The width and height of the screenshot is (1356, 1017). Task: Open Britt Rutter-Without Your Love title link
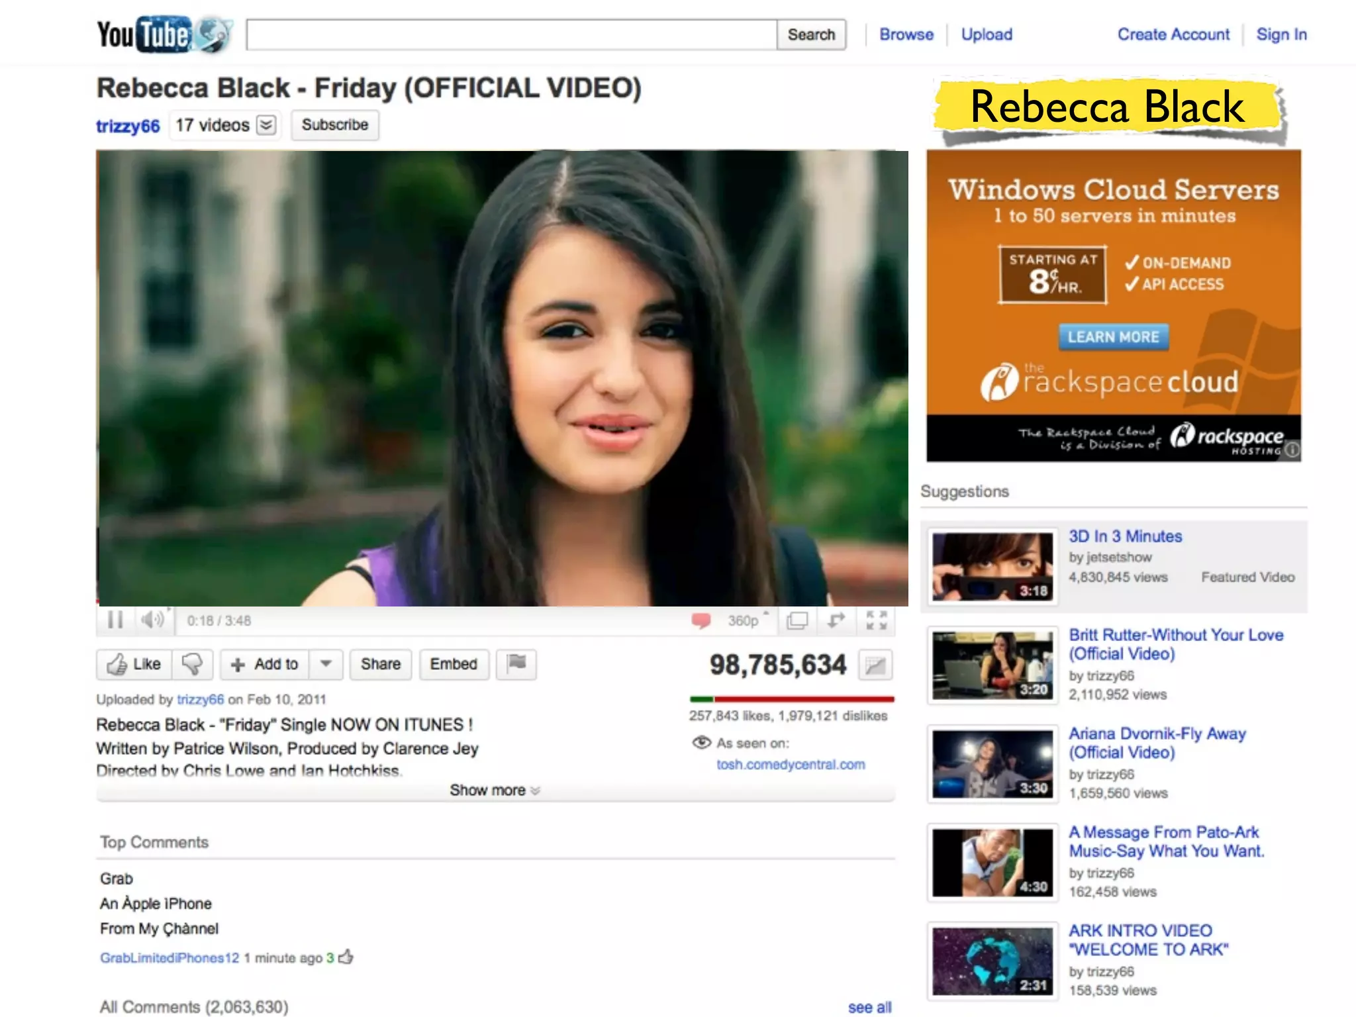(1176, 644)
